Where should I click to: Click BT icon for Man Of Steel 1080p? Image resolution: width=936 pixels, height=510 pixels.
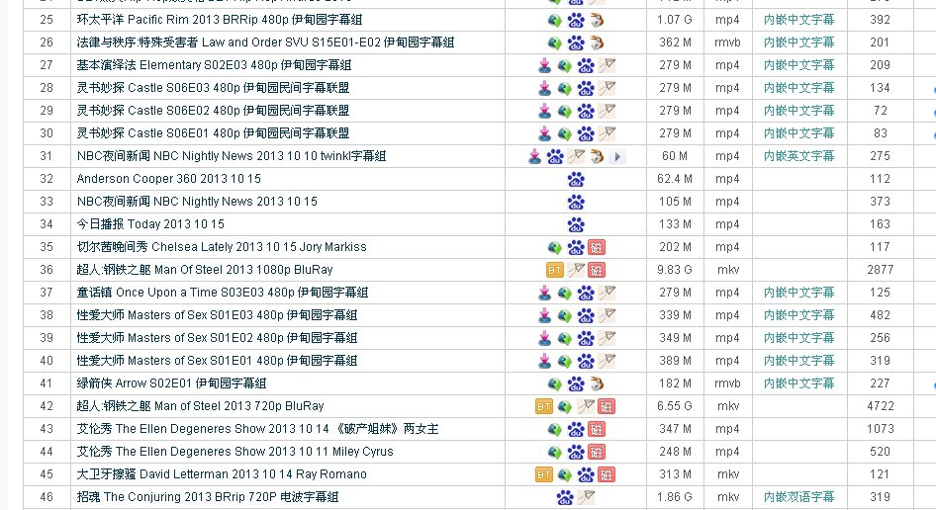(x=554, y=270)
